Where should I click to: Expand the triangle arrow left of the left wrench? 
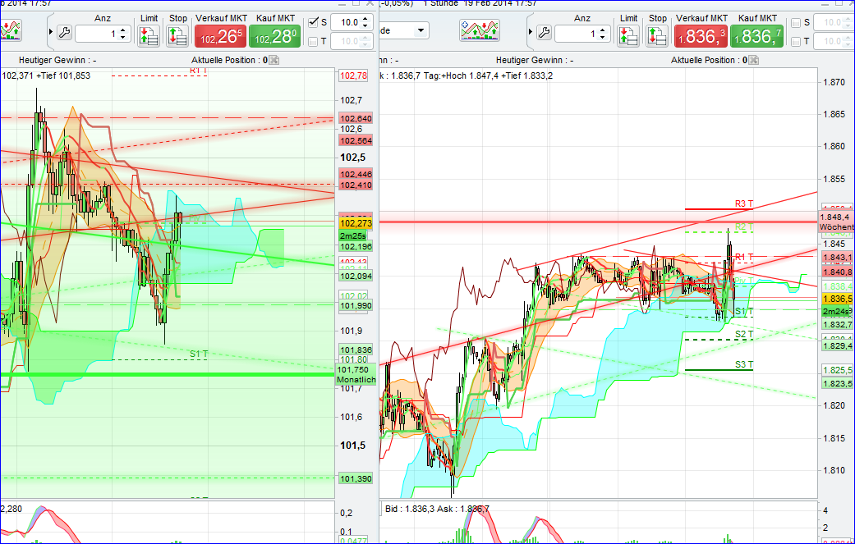pyautogui.click(x=52, y=31)
